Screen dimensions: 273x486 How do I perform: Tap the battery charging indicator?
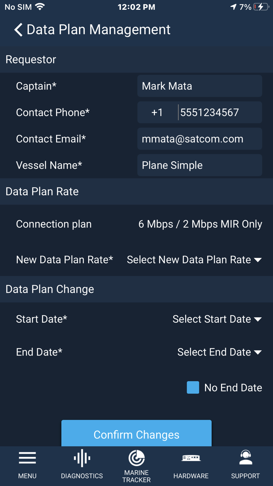click(260, 6)
